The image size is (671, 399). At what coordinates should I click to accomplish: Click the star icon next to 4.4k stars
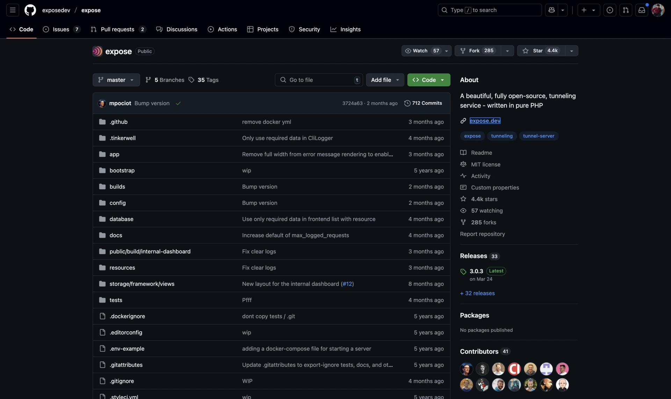463,199
